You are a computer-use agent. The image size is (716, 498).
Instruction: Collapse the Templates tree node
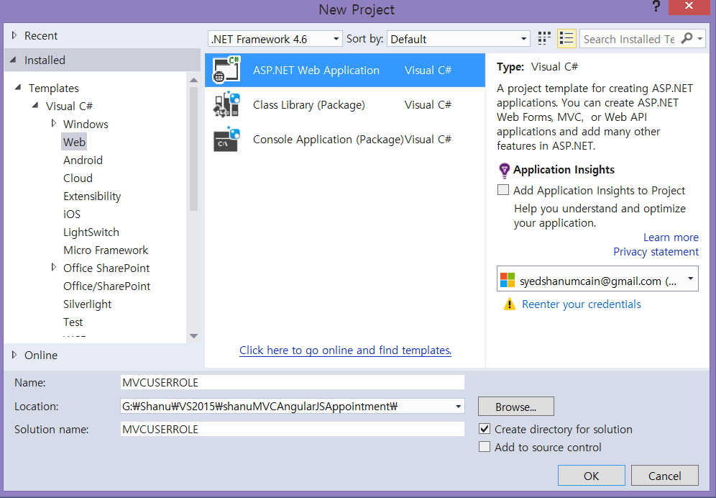[18, 87]
